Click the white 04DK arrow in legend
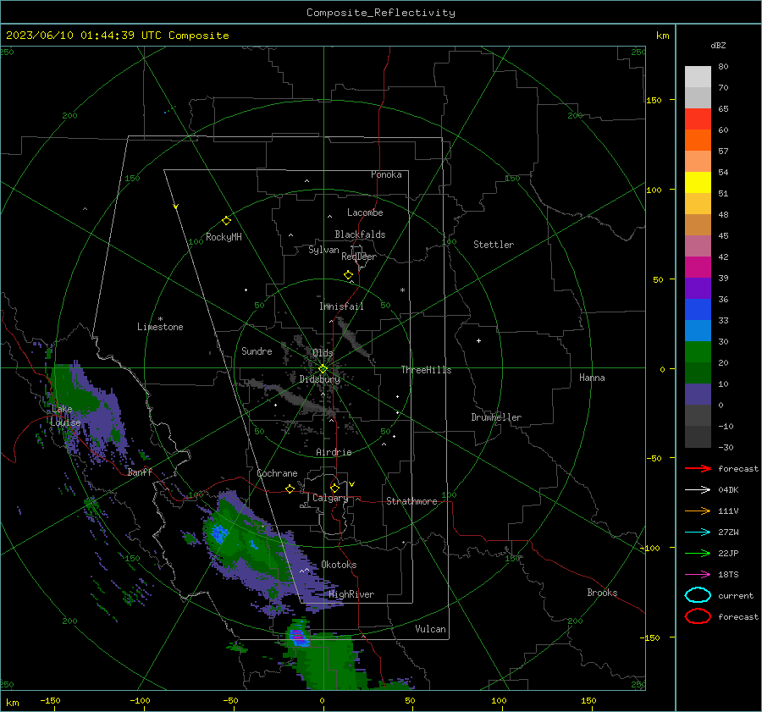 pyautogui.click(x=698, y=490)
